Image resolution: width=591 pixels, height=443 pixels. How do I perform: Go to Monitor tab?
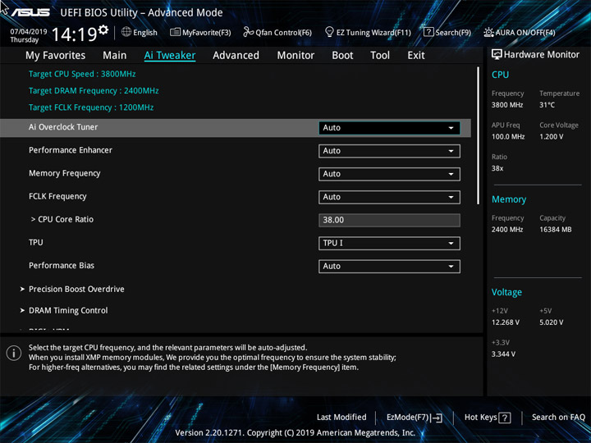pos(295,56)
